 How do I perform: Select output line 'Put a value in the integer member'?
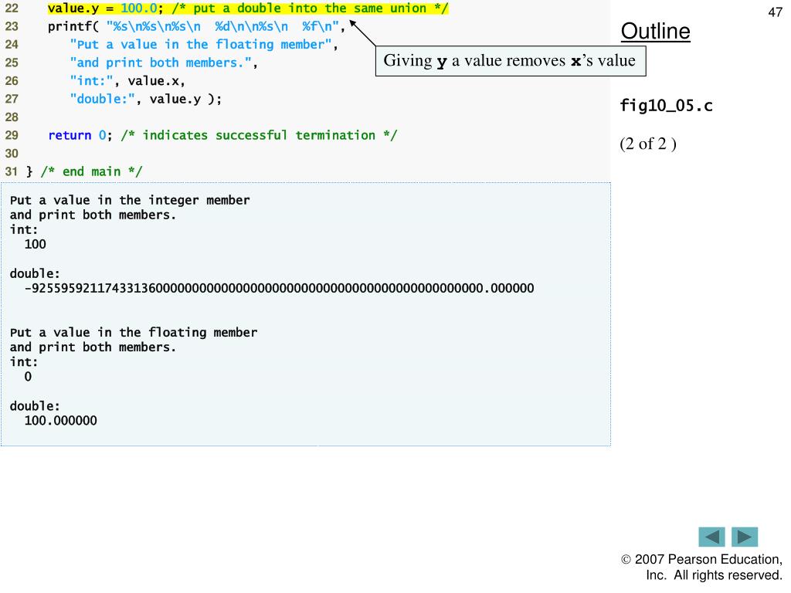(130, 200)
